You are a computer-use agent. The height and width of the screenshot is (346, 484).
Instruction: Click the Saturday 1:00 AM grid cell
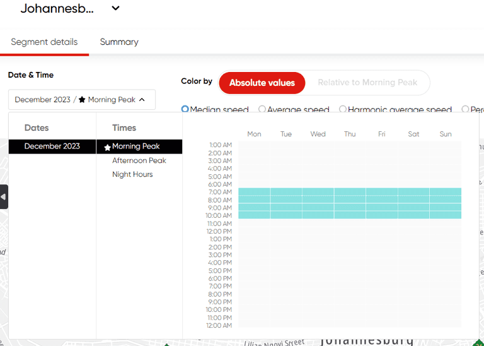(x=413, y=145)
